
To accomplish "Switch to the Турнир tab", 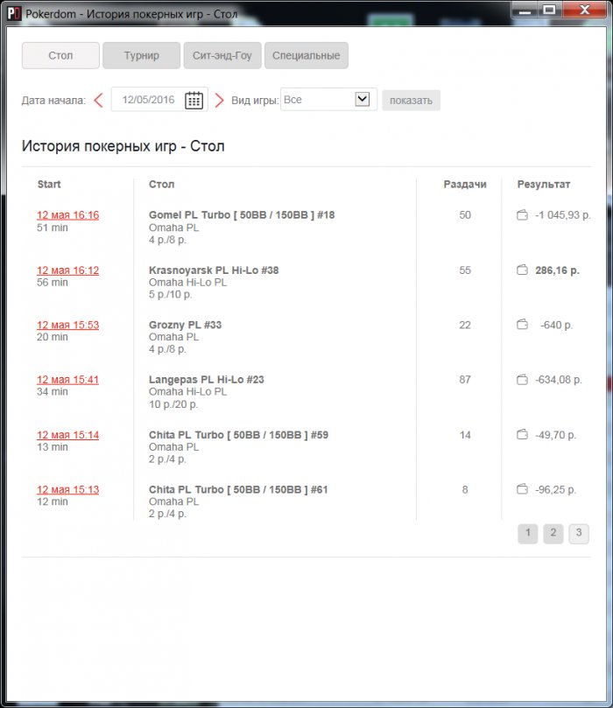I will coord(141,55).
